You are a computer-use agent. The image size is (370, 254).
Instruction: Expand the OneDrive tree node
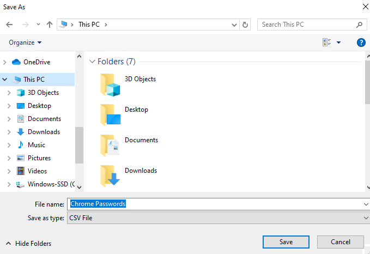tap(5, 62)
